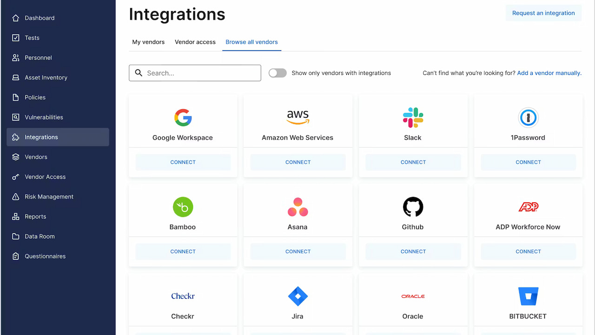Click the Google Workspace logo
This screenshot has height=335, width=595.
(x=183, y=117)
